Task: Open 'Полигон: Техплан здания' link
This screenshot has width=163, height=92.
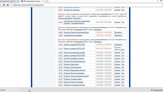Action: coord(73,79)
